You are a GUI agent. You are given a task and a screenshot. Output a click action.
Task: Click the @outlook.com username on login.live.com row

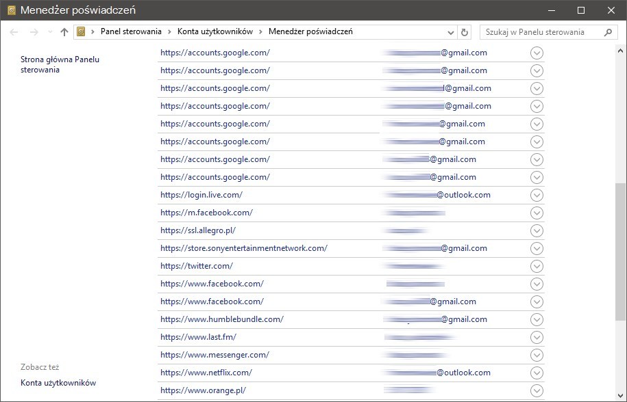point(436,195)
